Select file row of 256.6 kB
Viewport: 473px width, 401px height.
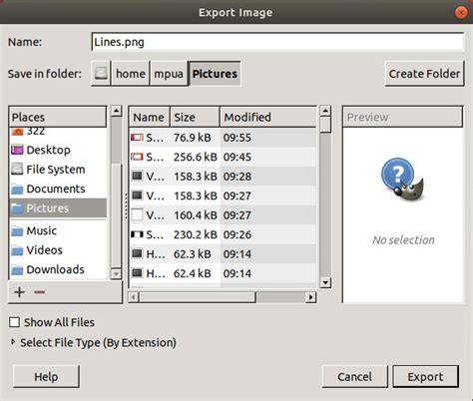223,157
